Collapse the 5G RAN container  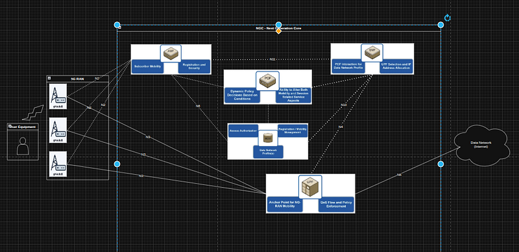49,79
